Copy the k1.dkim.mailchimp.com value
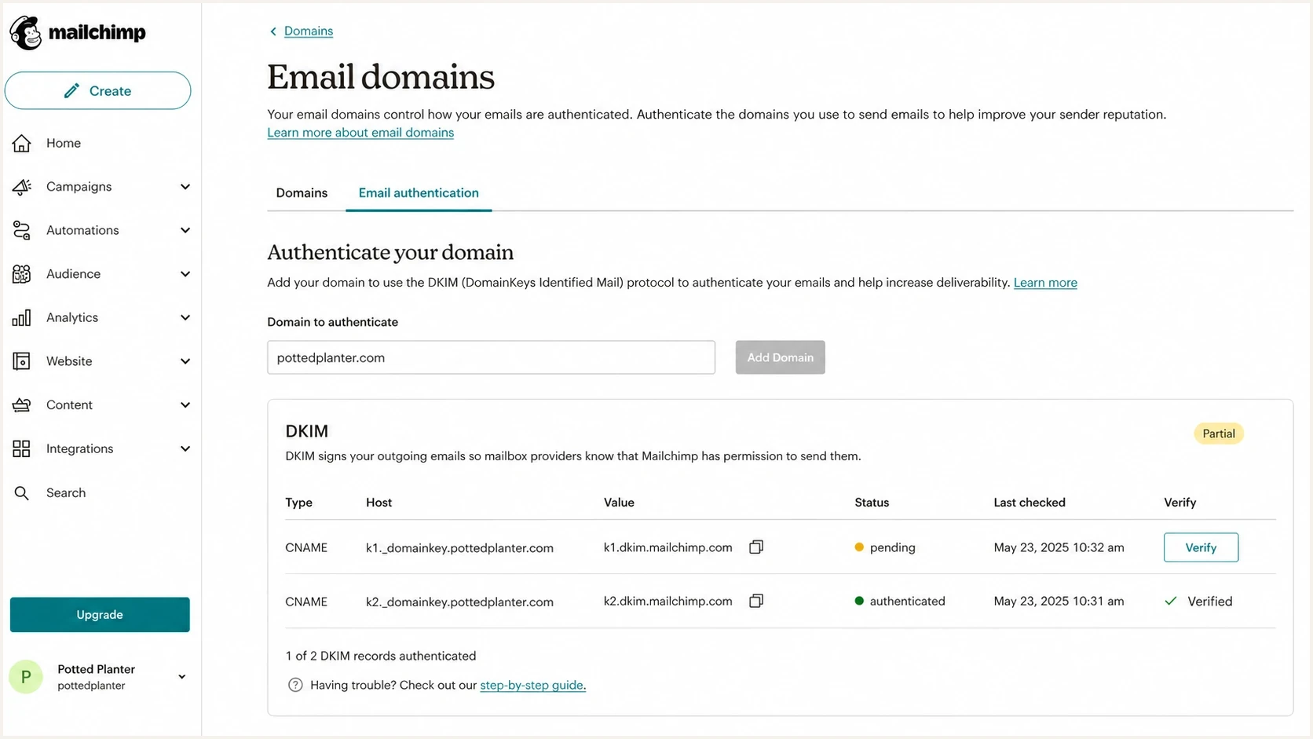1313x739 pixels. (x=756, y=547)
